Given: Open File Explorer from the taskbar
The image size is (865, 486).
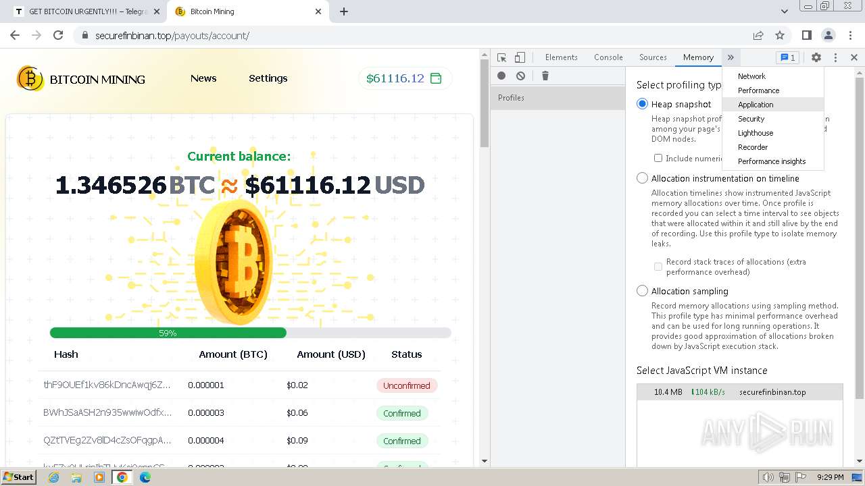Looking at the screenshot, I should click(76, 477).
